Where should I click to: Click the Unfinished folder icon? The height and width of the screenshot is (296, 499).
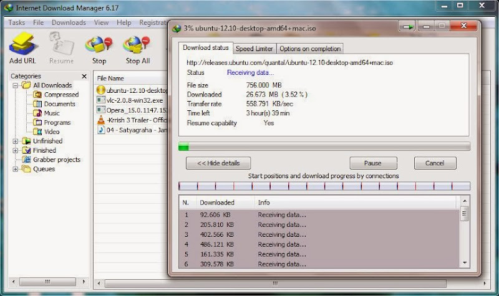tap(26, 141)
